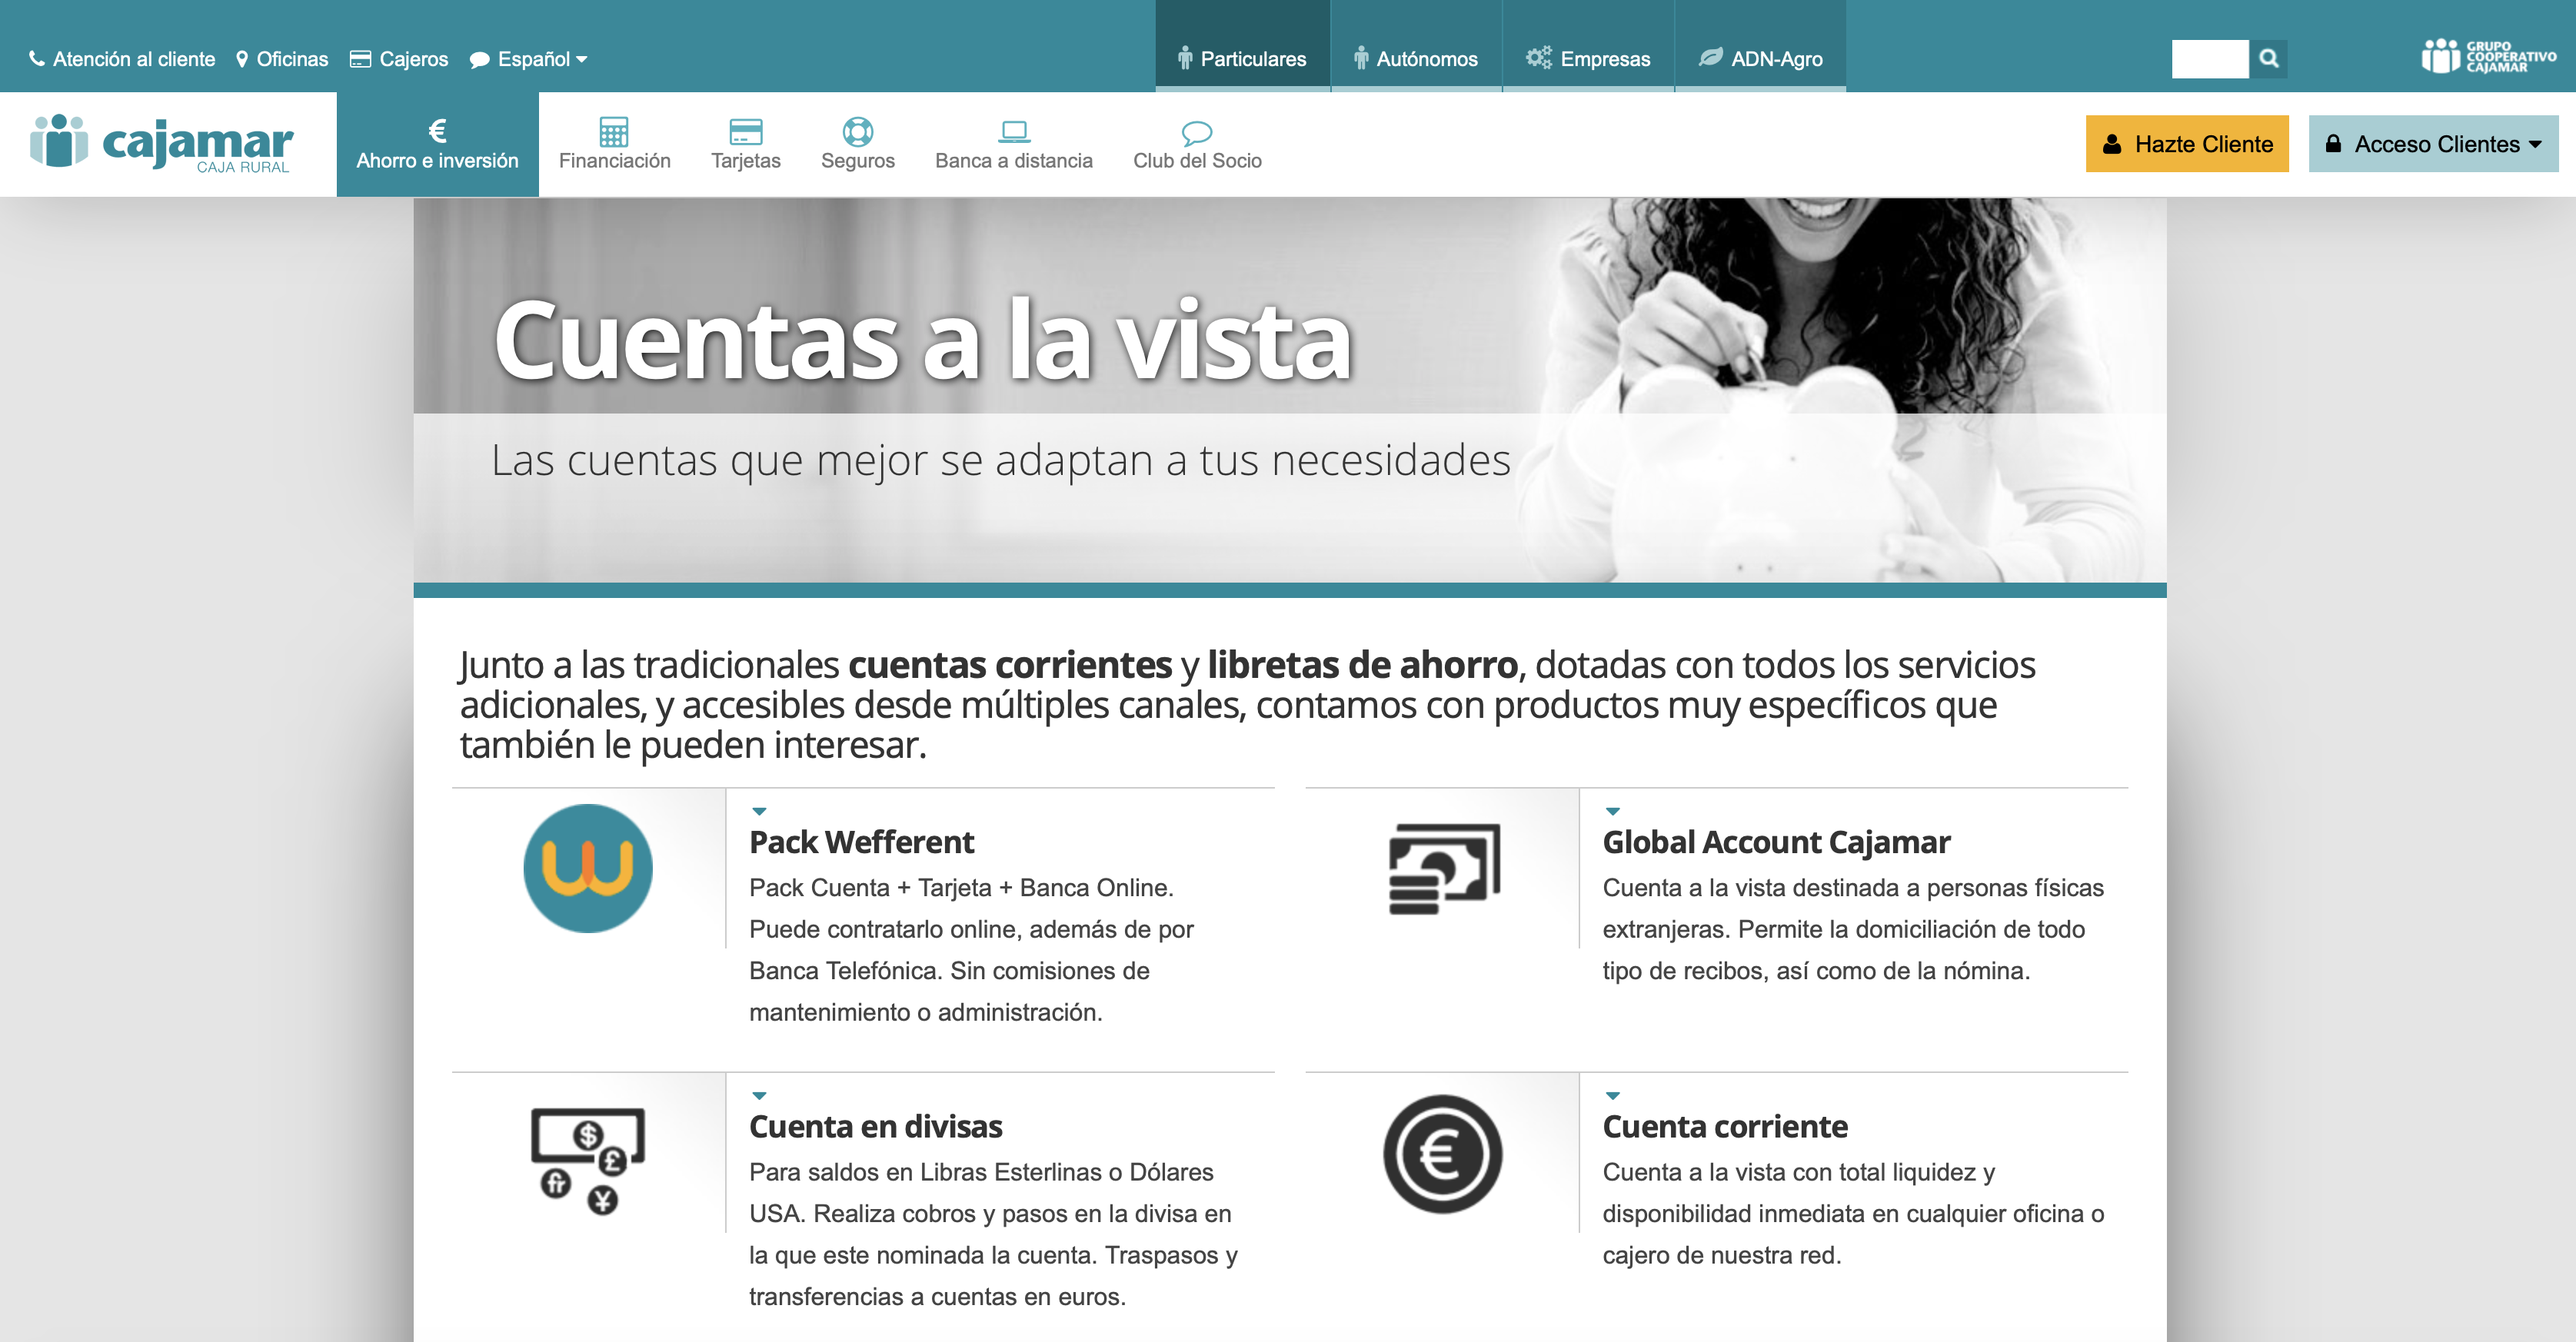Click the Cajamar Caja Rural logo
Screen dimensions: 2576x1342
point(162,143)
